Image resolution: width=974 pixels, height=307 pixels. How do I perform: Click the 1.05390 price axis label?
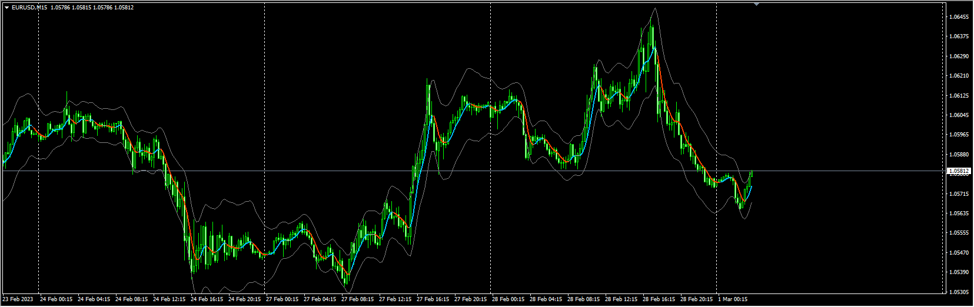tap(959, 272)
